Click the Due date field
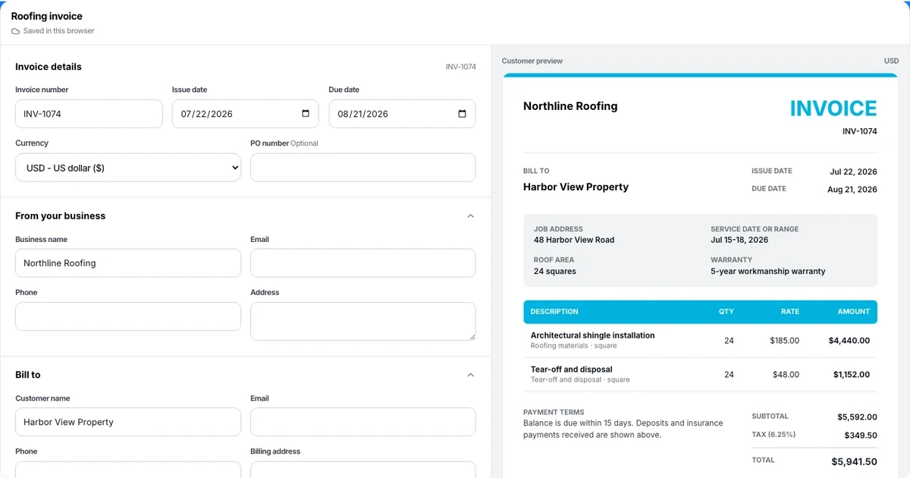This screenshot has width=910, height=478. click(402, 114)
